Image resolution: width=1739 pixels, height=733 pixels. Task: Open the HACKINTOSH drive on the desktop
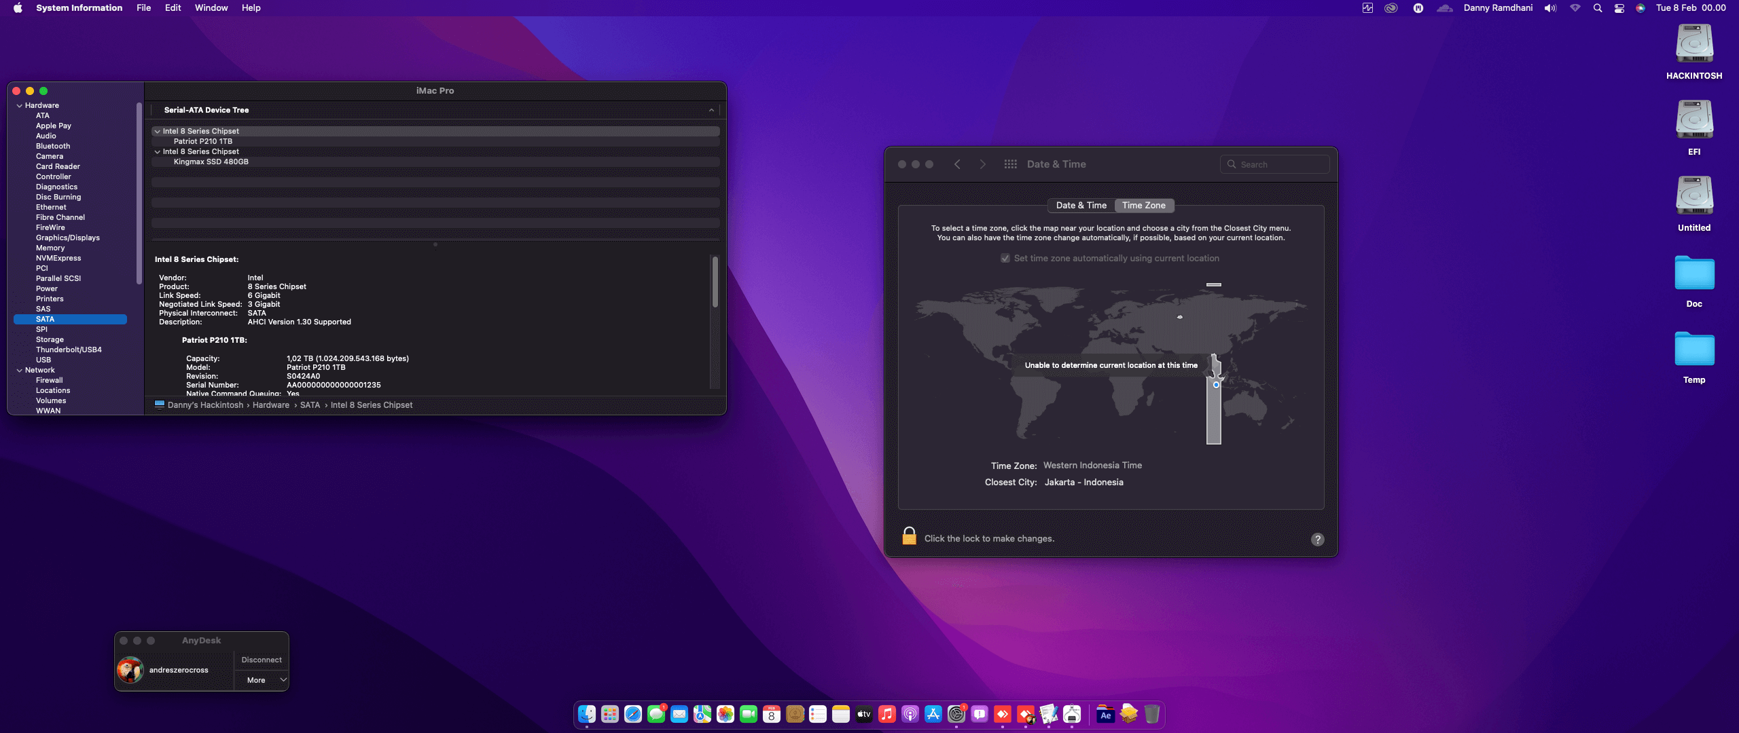[x=1693, y=44]
